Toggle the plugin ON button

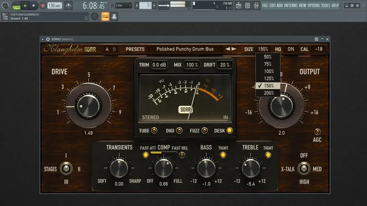click(x=291, y=49)
